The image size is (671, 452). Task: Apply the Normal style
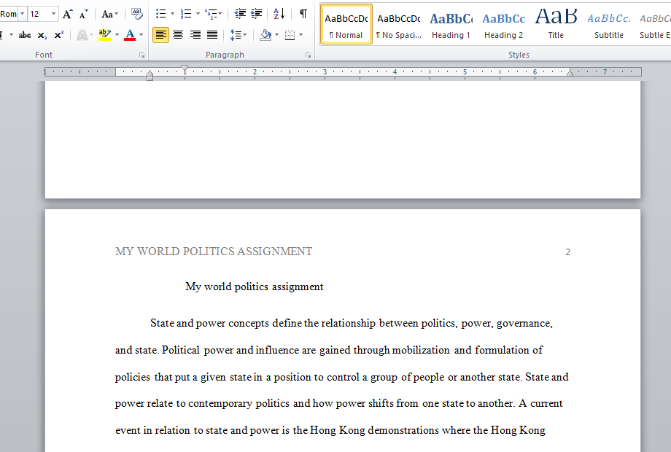tap(346, 24)
